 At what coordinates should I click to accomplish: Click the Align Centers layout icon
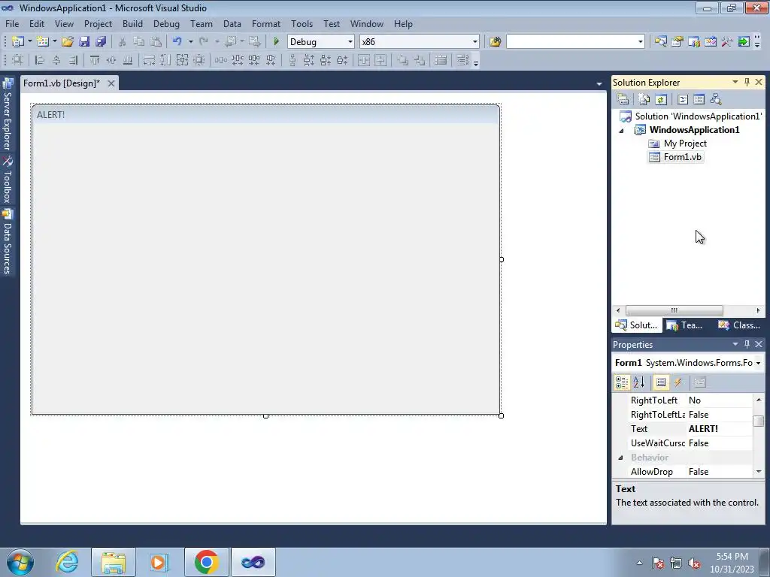click(56, 60)
